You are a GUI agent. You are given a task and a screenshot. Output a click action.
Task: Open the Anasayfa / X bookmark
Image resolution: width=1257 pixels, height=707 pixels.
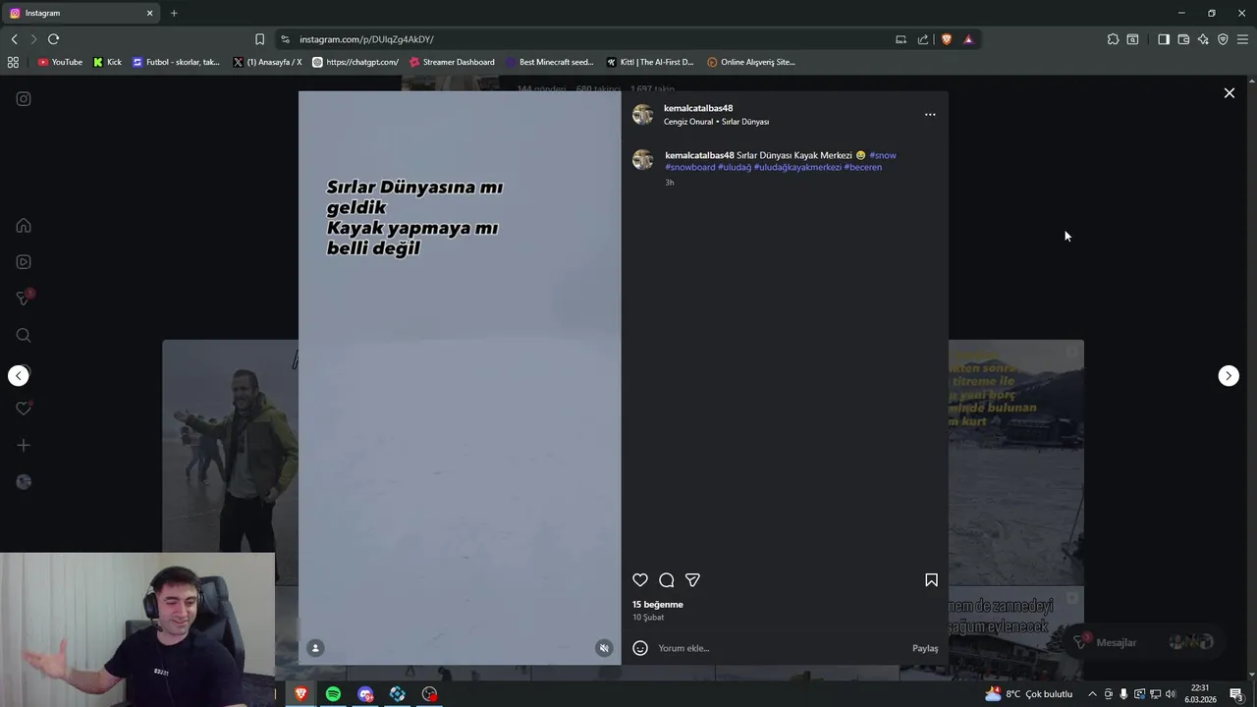click(x=268, y=62)
